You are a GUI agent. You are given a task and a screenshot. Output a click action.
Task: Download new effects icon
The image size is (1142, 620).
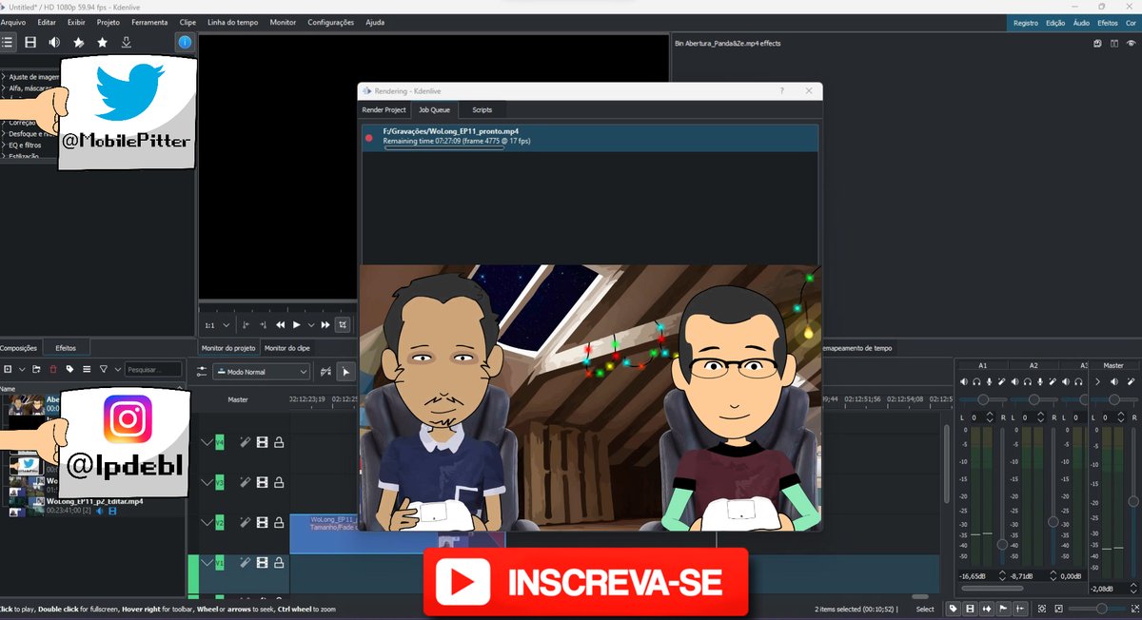click(x=126, y=42)
